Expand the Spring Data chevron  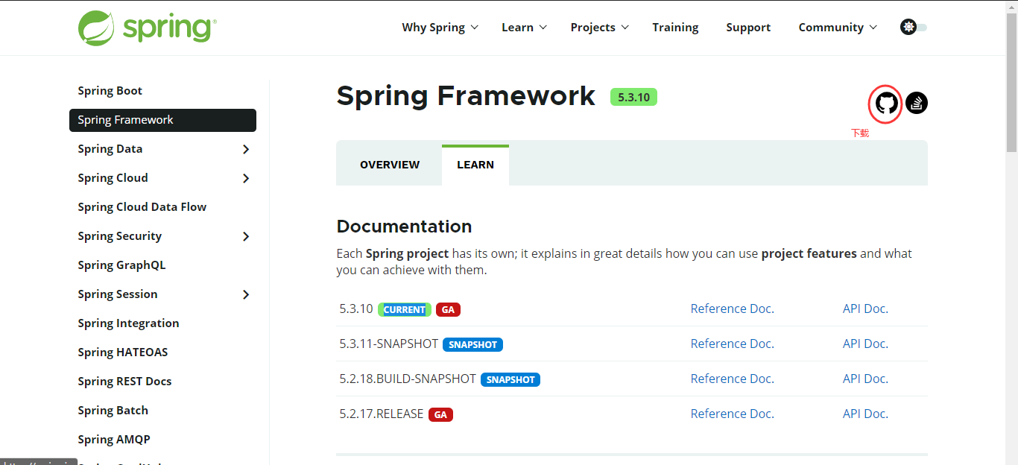click(x=246, y=149)
